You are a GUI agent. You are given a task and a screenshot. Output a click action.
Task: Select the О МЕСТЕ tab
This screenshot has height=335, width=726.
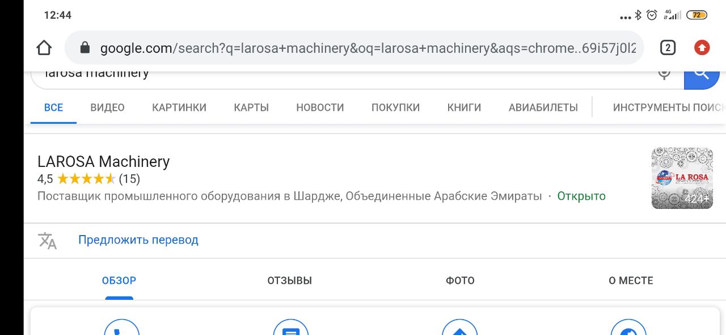pyautogui.click(x=631, y=280)
